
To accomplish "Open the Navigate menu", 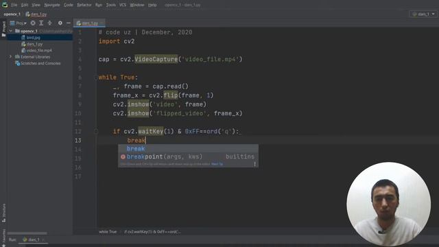I will pos(52,5).
